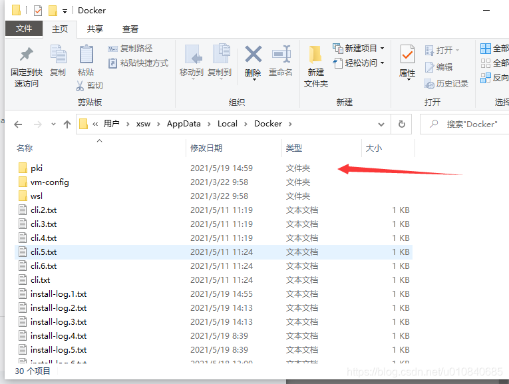This screenshot has height=384, width=509.
Task: Click the Search Docker input field
Action: click(x=464, y=124)
